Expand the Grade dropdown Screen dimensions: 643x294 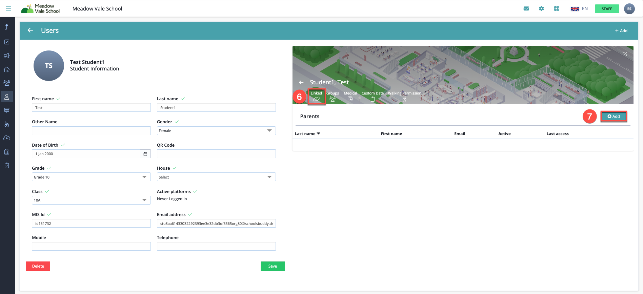[91, 177]
